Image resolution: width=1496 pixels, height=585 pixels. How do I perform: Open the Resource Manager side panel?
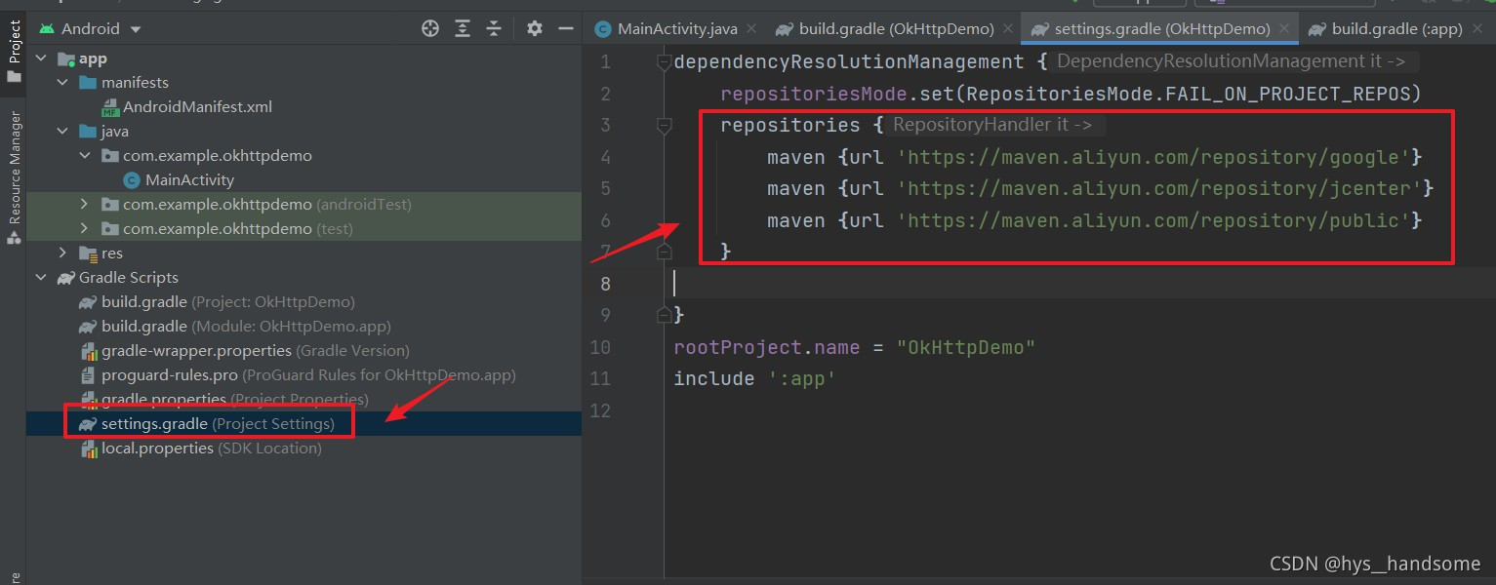pos(14,177)
